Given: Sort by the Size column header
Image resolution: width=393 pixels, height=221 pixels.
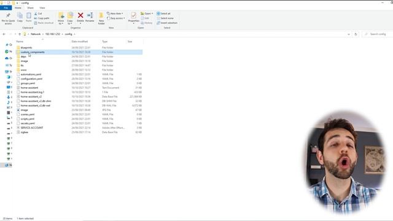Looking at the screenshot, I should click(x=130, y=41).
